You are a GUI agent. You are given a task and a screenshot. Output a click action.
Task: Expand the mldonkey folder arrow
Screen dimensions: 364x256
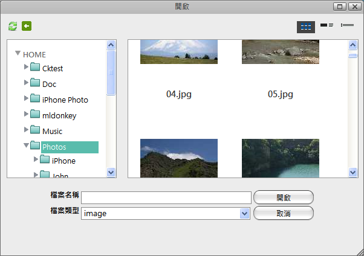26,115
